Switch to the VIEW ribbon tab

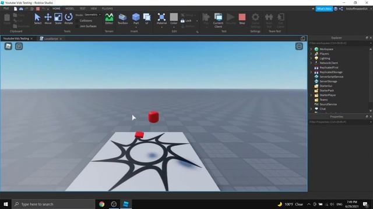pos(94,9)
